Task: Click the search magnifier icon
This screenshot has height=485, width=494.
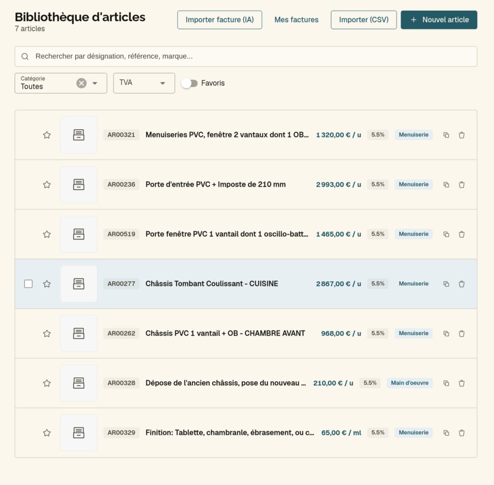Action: 25,57
